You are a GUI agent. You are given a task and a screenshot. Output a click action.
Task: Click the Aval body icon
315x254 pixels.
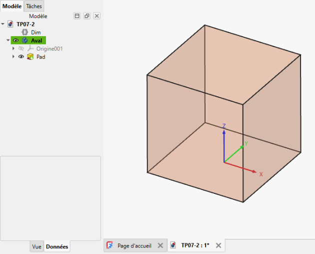click(x=25, y=40)
